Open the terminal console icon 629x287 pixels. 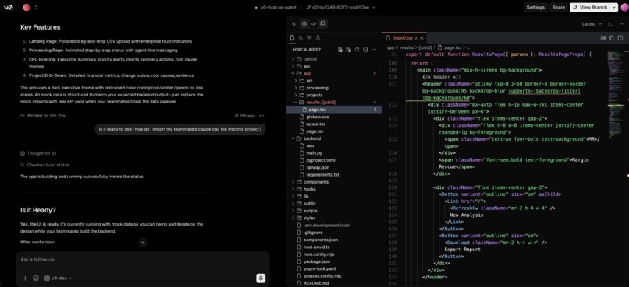pos(610,24)
